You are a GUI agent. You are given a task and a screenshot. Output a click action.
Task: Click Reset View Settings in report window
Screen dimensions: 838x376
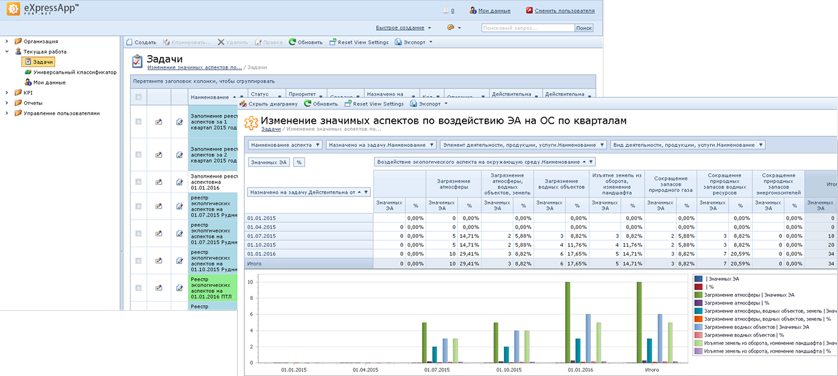[x=374, y=103]
